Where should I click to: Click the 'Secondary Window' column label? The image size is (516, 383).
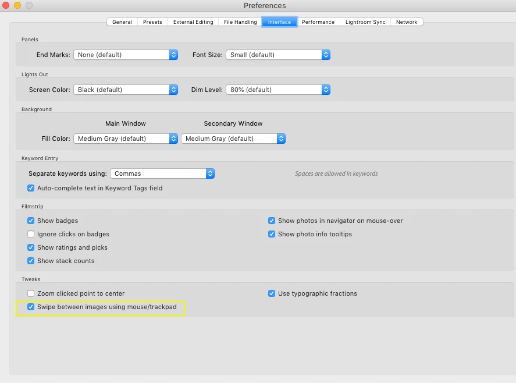tap(233, 123)
